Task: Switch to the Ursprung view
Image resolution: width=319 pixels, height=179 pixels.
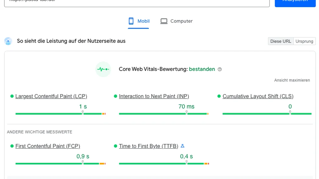Action: (304, 41)
